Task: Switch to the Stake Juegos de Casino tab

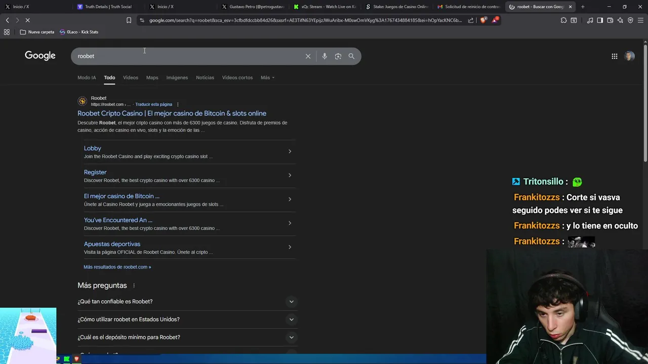Action: point(397,7)
